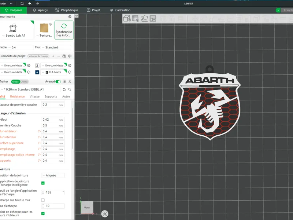Viewport: 293px width, 220px height.
Task: Uncheck the smart scarf joint application checkbox
Action: pyautogui.click(x=43, y=183)
